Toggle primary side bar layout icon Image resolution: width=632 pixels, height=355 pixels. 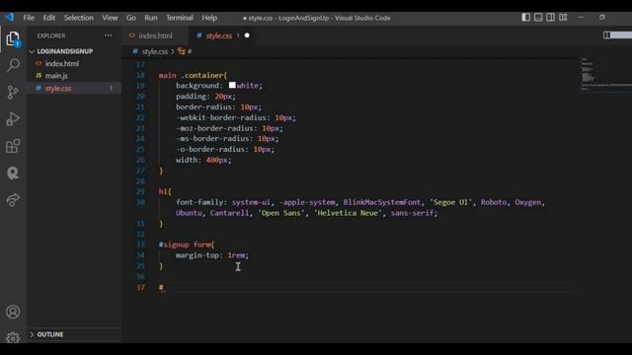pos(526,18)
